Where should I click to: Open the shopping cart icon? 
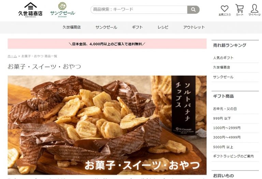[239, 10]
